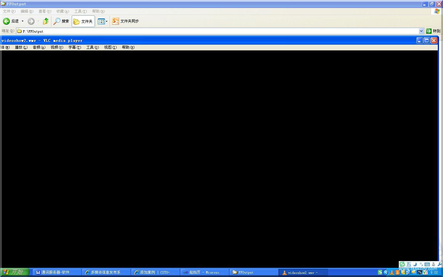Click the Windows flag logo in Explorer
Screen dimensions: 443x277
(437, 11)
